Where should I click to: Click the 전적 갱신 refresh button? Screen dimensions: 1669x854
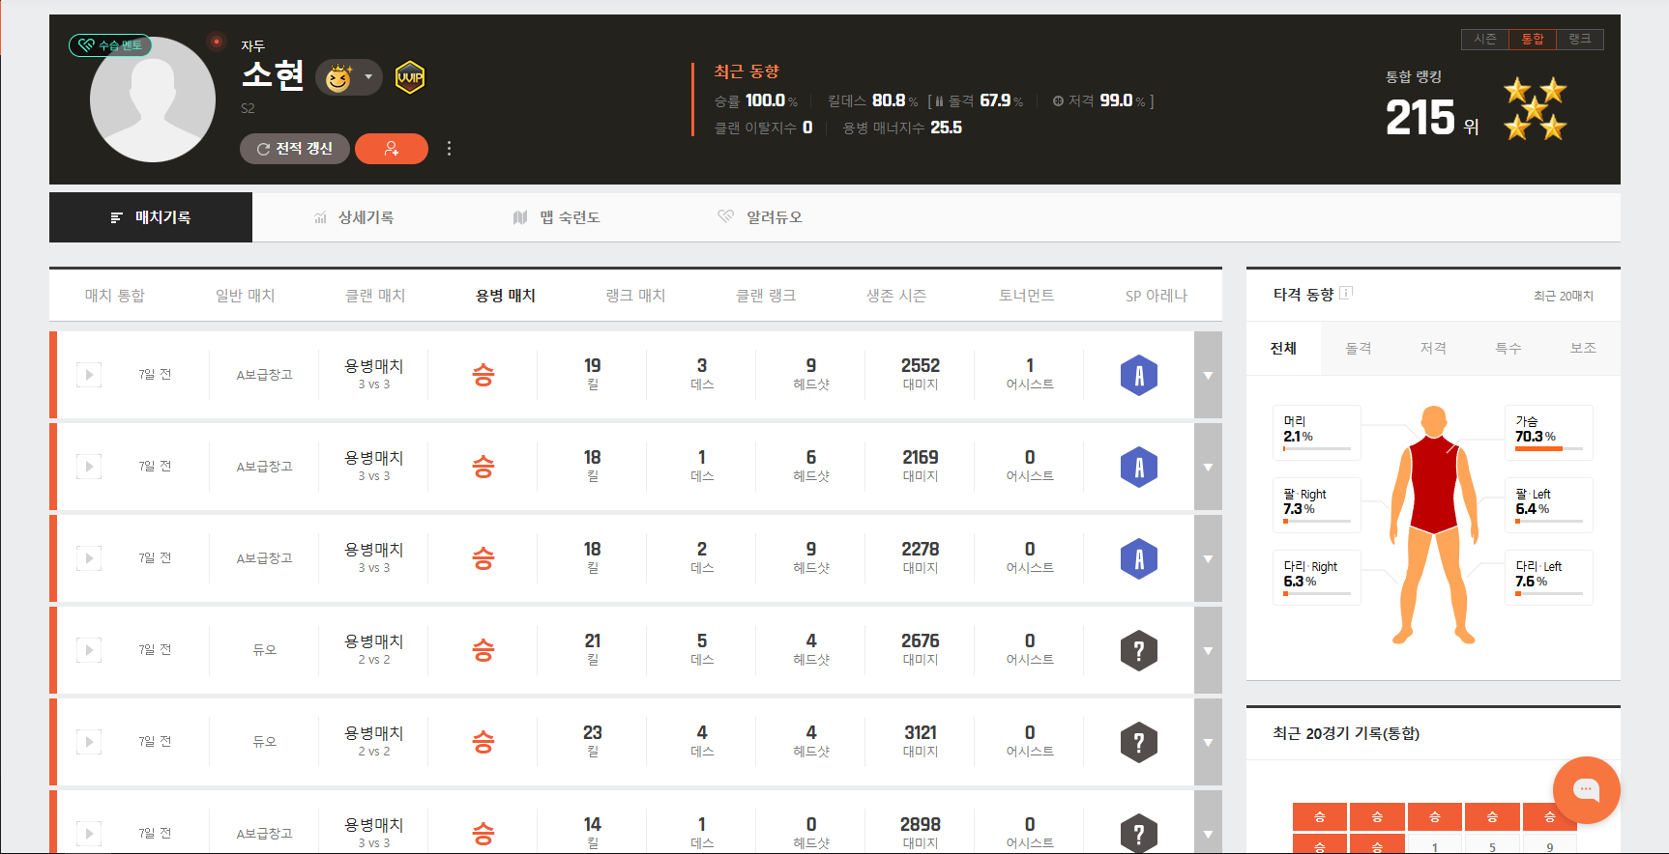294,149
